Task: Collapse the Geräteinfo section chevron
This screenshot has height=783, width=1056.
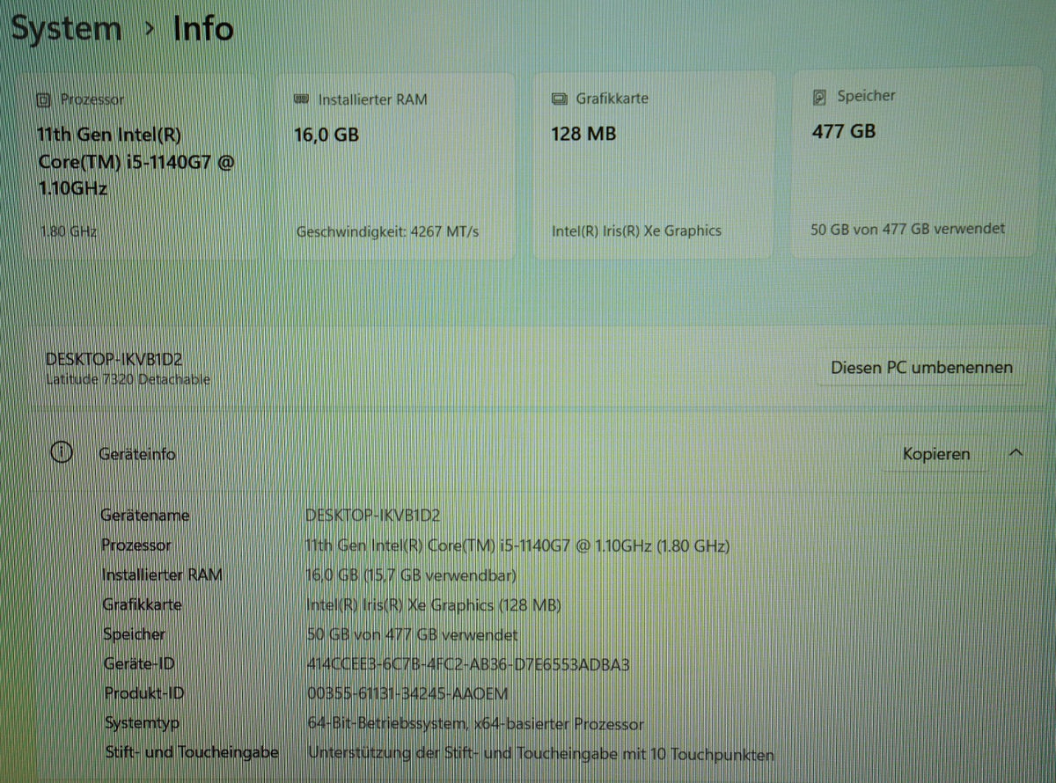Action: (x=1016, y=453)
